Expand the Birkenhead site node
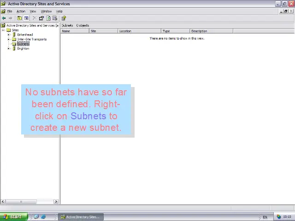Viewport: 295px width, 221px height. tap(8, 35)
